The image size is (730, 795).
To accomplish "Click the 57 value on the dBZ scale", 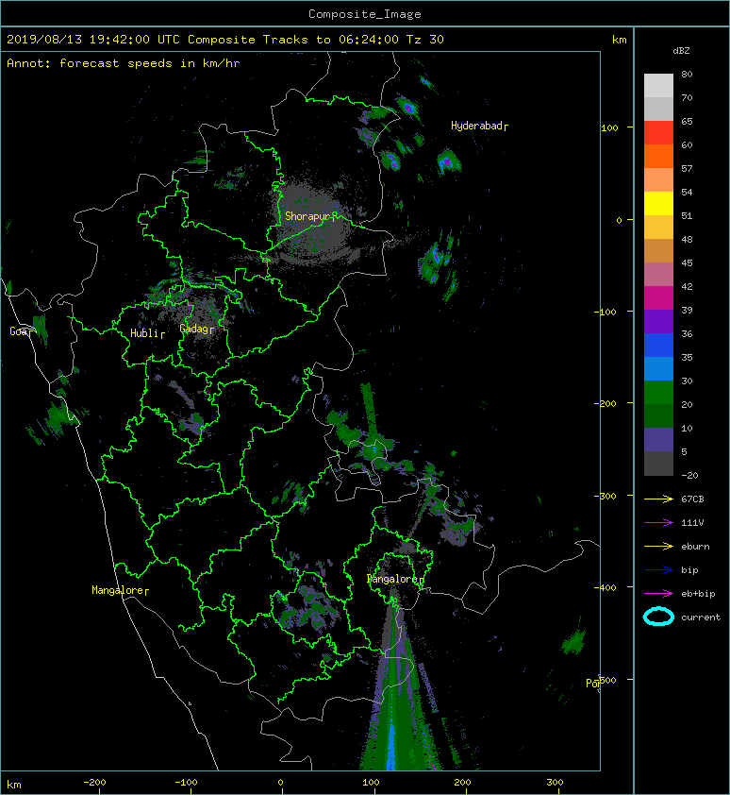I will (x=687, y=168).
